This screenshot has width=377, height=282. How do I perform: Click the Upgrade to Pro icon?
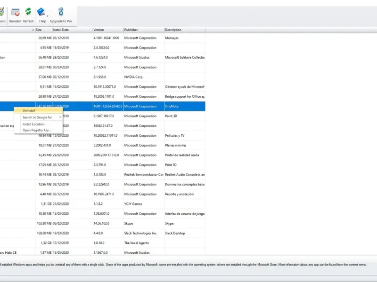point(61,11)
